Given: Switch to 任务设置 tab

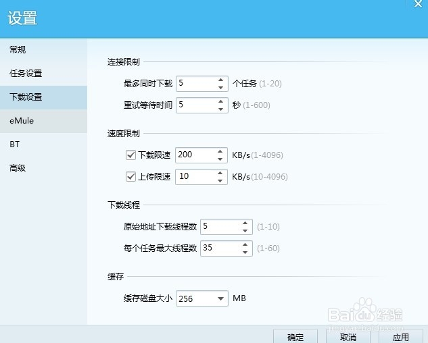Looking at the screenshot, I should click(x=43, y=74).
